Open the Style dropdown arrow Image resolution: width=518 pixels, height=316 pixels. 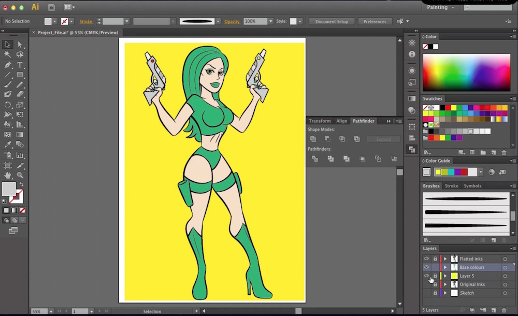pos(300,21)
